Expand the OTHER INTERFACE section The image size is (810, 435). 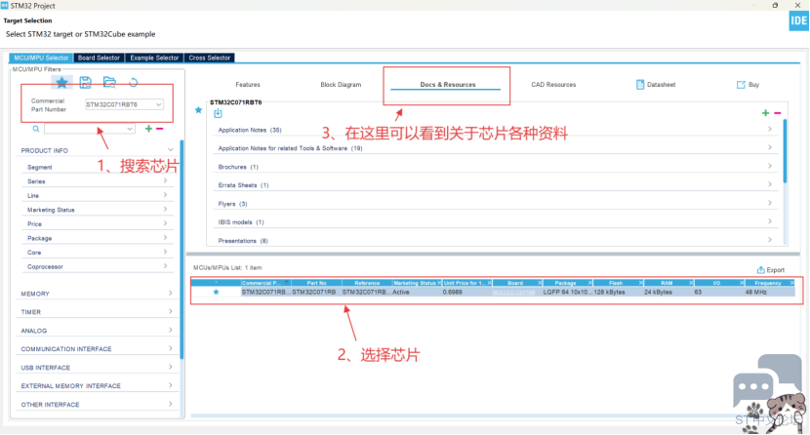point(170,404)
